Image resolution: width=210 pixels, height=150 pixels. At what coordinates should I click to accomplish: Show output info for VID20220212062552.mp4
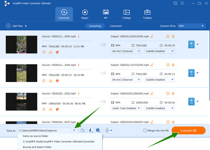pyautogui.click(x=168, y=94)
